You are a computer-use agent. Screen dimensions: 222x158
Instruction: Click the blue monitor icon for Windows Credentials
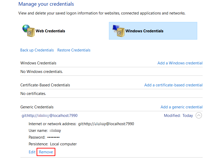[116, 28]
